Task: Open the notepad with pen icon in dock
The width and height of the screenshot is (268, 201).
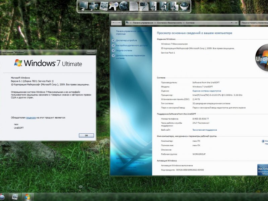Action: coord(144,6)
